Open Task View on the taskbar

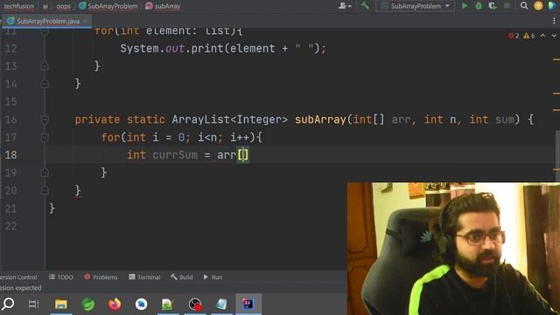[33, 304]
